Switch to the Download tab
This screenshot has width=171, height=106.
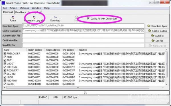[8, 12]
